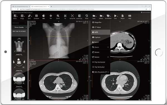Select the Zoom tool in toolbar
The height and width of the screenshot is (105, 167).
pos(58,17)
